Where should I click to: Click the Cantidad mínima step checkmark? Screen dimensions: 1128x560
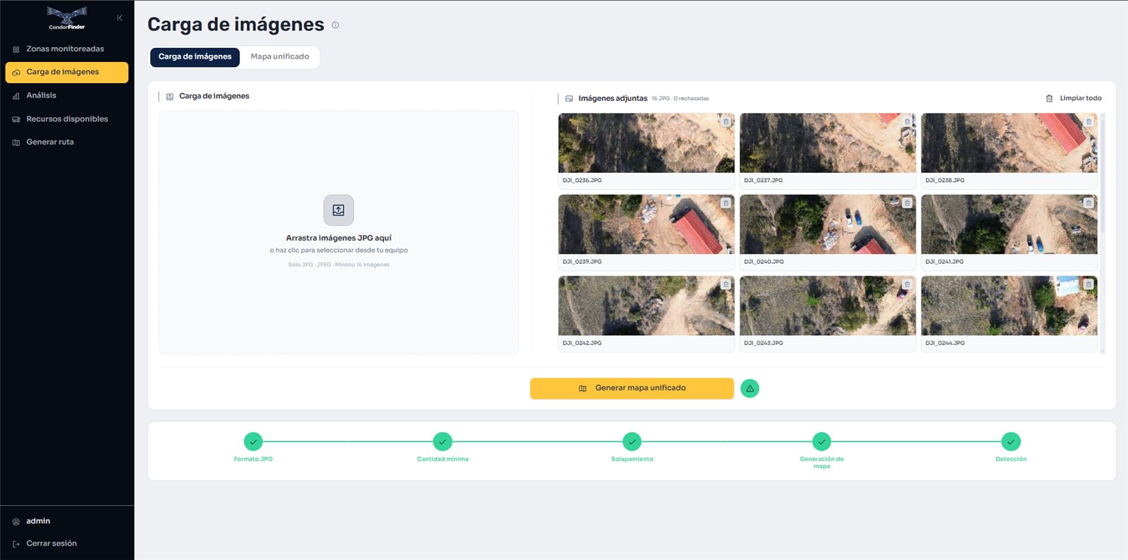[443, 442]
